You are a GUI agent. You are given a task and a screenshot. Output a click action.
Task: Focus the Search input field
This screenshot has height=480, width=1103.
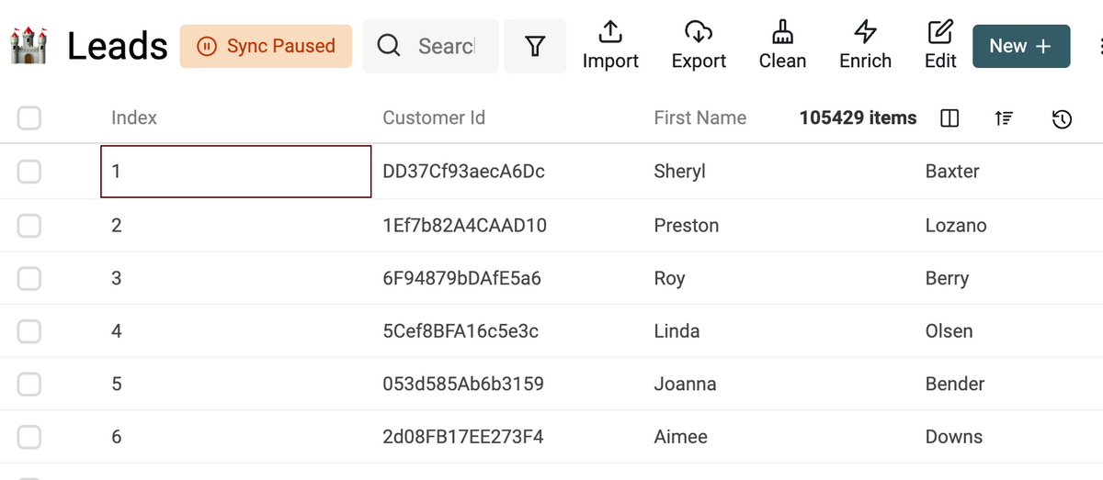(x=446, y=46)
